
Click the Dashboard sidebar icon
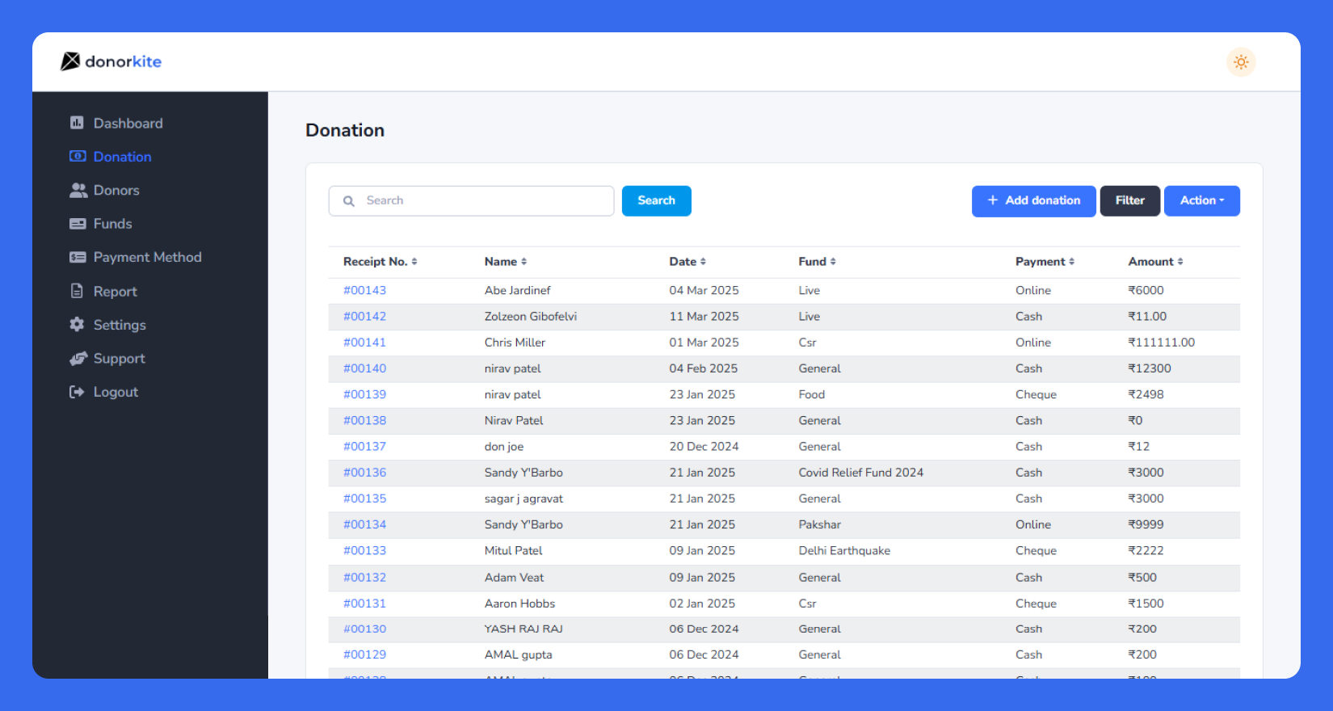point(77,123)
